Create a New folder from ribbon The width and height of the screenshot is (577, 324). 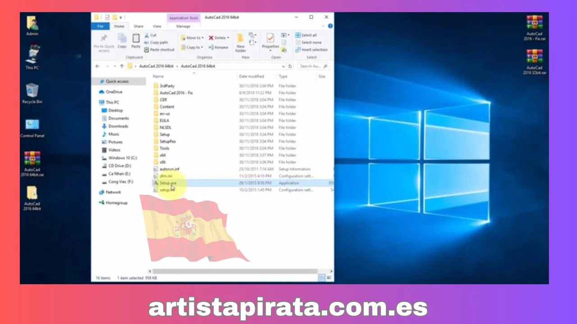pyautogui.click(x=241, y=42)
